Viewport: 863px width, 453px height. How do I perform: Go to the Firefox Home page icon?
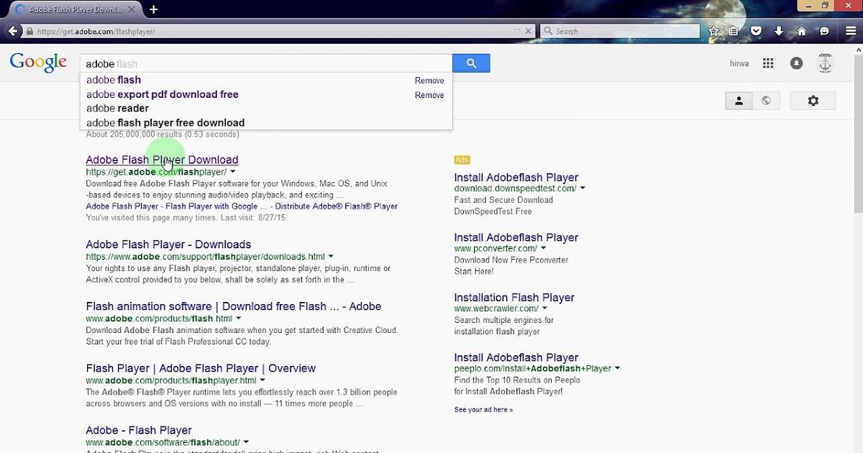pos(801,32)
